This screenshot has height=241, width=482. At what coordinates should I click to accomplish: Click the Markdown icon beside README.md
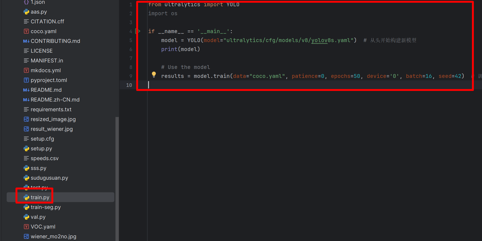(26, 90)
